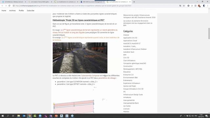The width and height of the screenshot is (210, 118).
Task: Open the Applicatifs Civil 3D category
Action: 130,38
